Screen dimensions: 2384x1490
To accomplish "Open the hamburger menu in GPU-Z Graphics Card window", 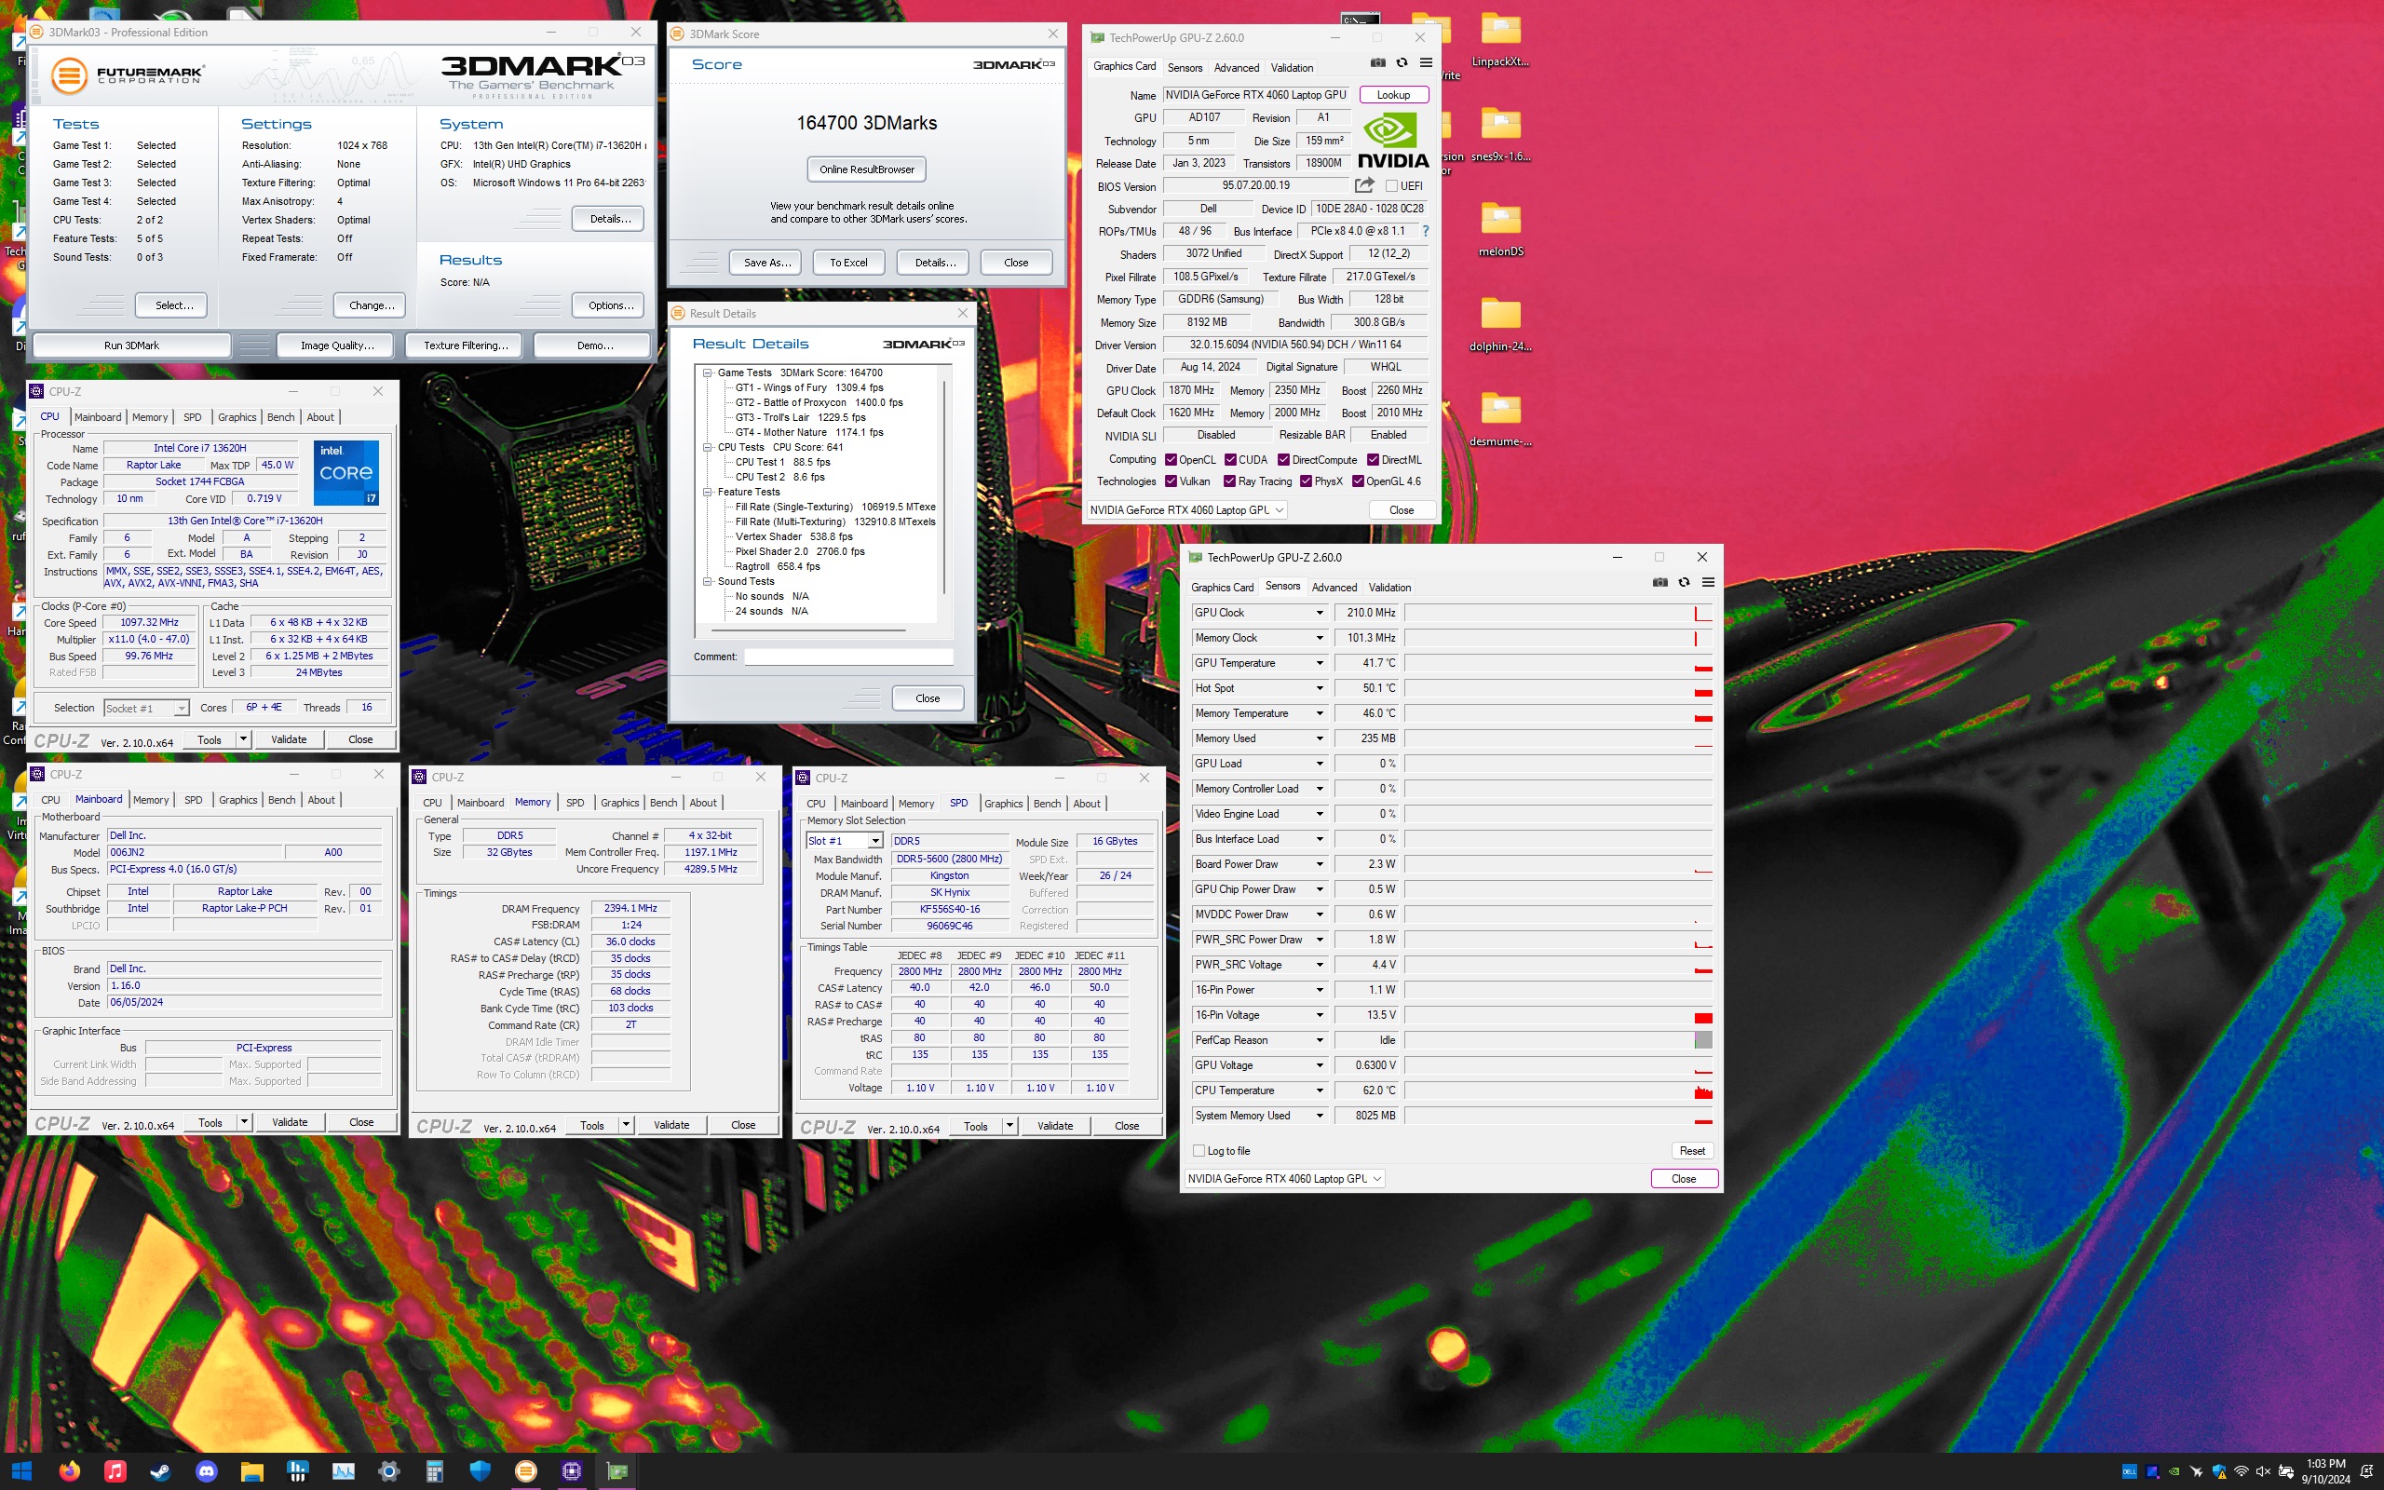I will point(1426,63).
